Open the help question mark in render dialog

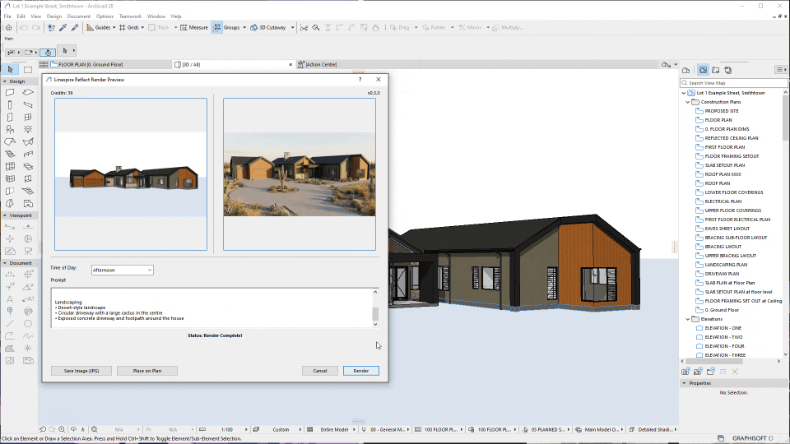pyautogui.click(x=360, y=80)
